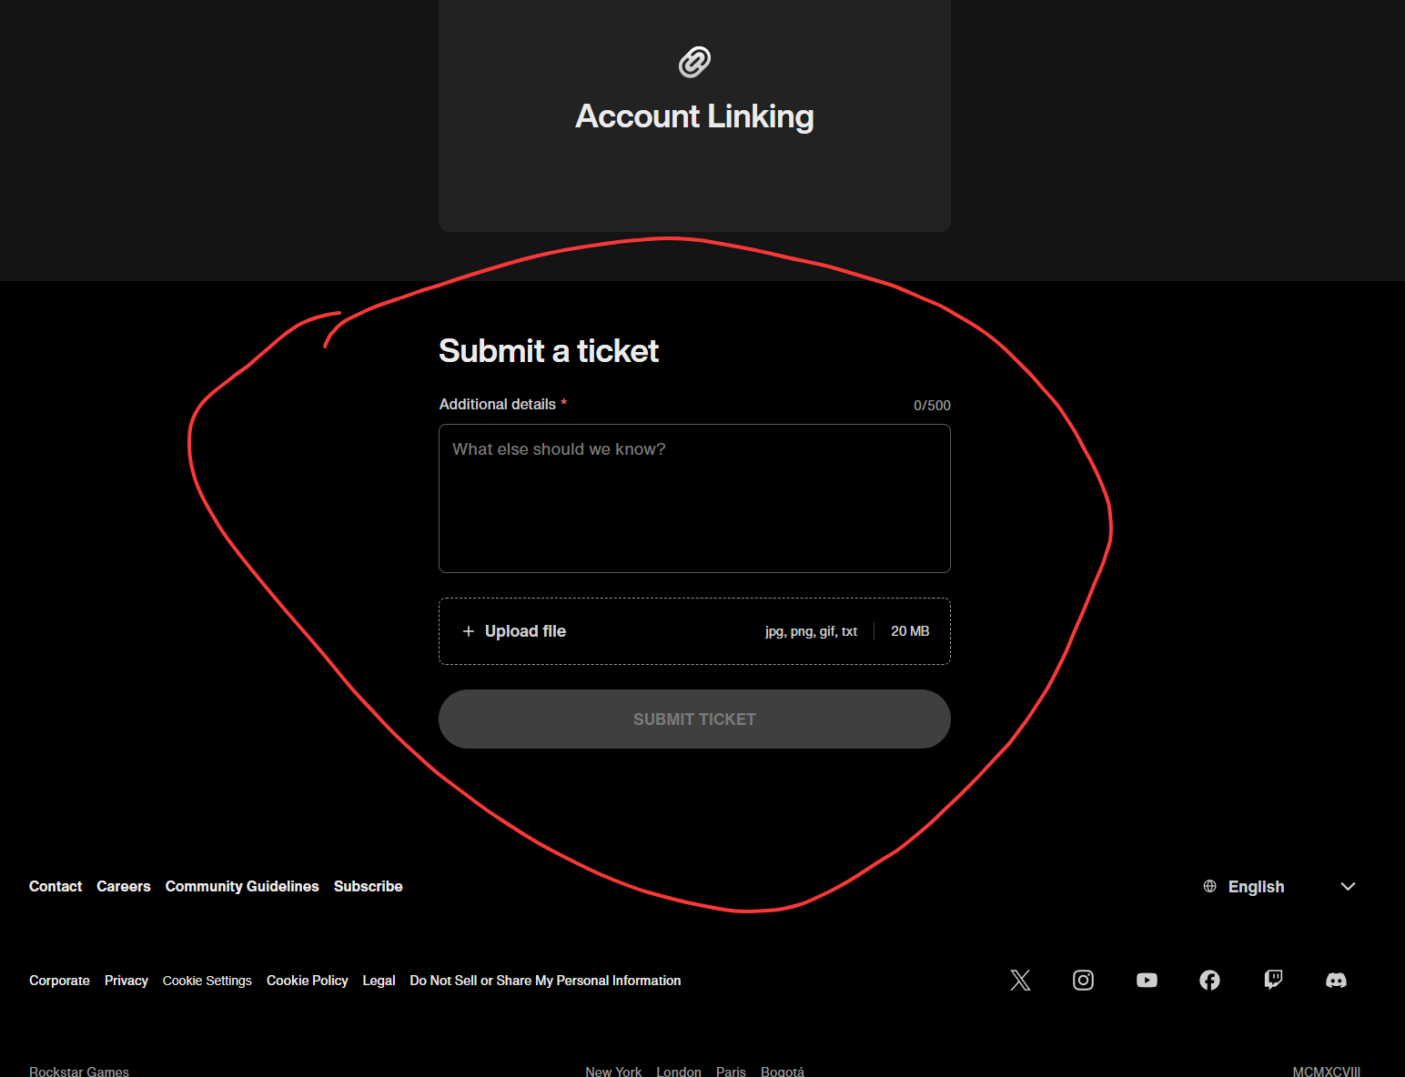1405x1077 pixels.
Task: Open the Twitch channel icon
Action: click(1273, 980)
